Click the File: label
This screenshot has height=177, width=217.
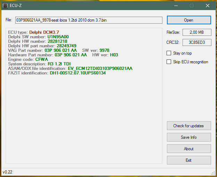pyautogui.click(x=9, y=20)
